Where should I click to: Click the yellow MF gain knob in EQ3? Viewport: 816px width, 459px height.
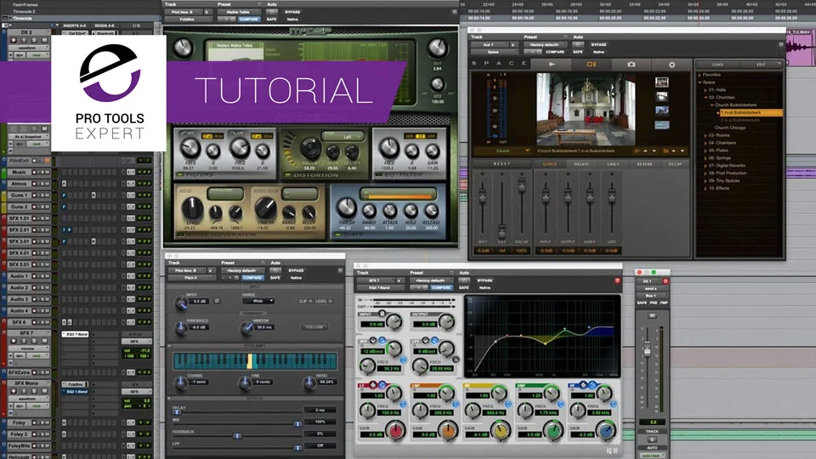[x=501, y=431]
